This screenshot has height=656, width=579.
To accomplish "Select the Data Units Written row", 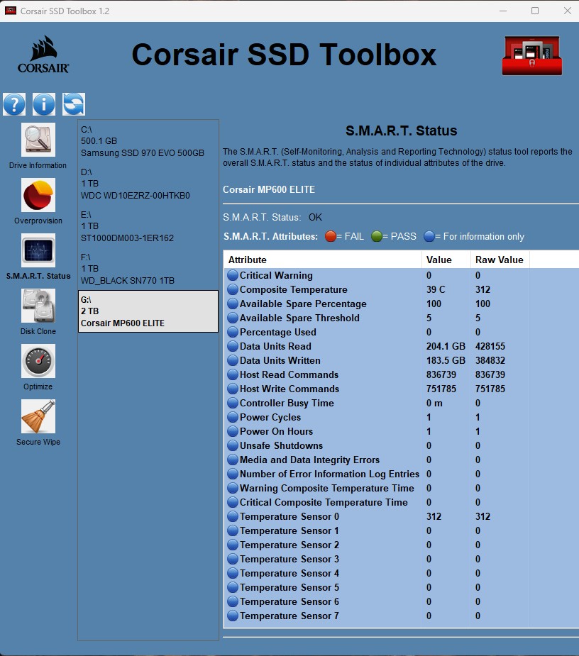I will tap(401, 361).
